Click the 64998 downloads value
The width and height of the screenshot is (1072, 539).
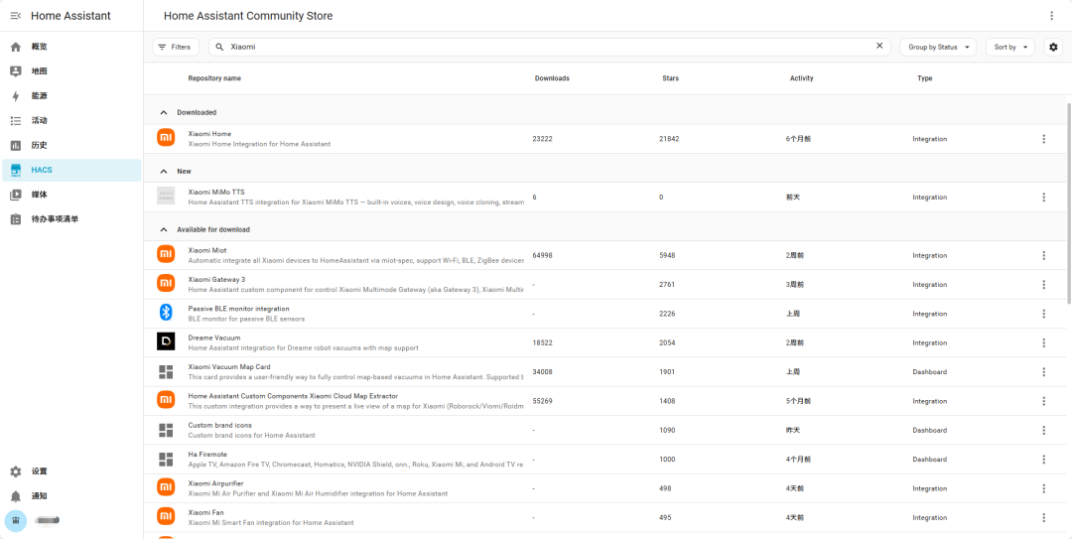coord(542,255)
